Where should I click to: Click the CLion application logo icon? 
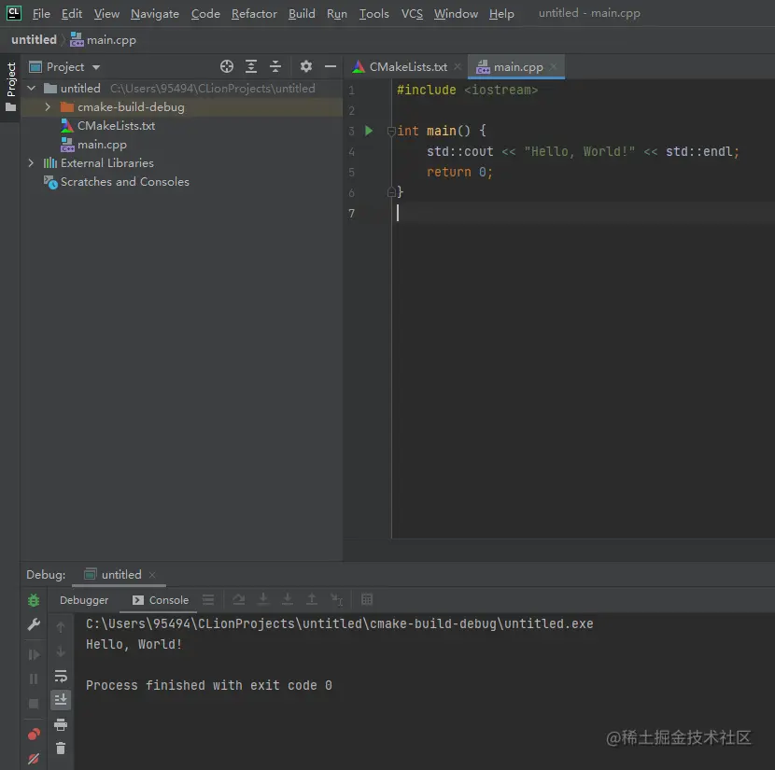pyautogui.click(x=13, y=13)
